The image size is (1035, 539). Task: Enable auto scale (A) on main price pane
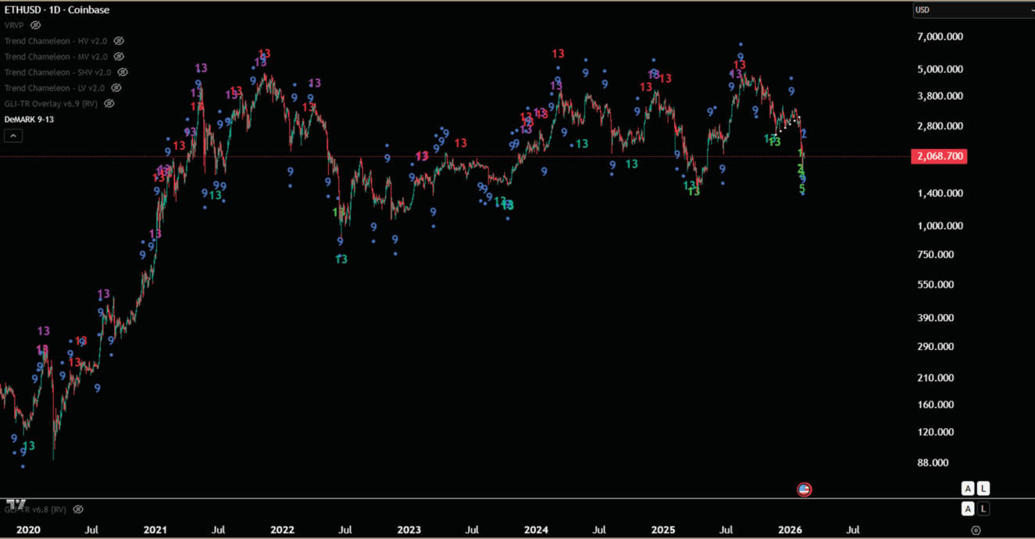[968, 488]
